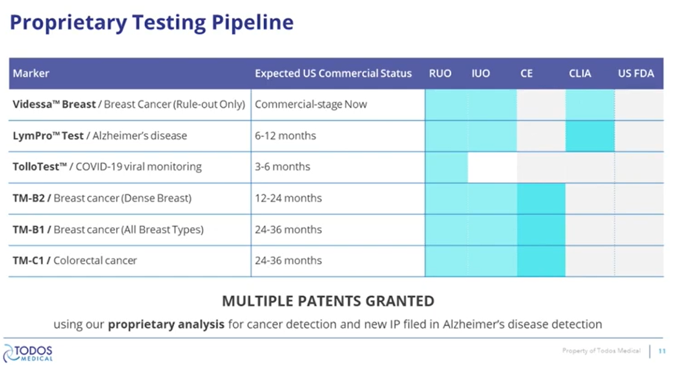Click the Commercial-stage Now status cell
Viewport: 675px width, 365px height.
[311, 104]
